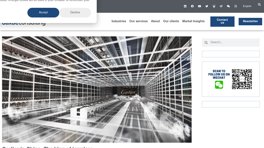This screenshot has width=264, height=148.
Task: Open the Industries menu
Action: 119,21
